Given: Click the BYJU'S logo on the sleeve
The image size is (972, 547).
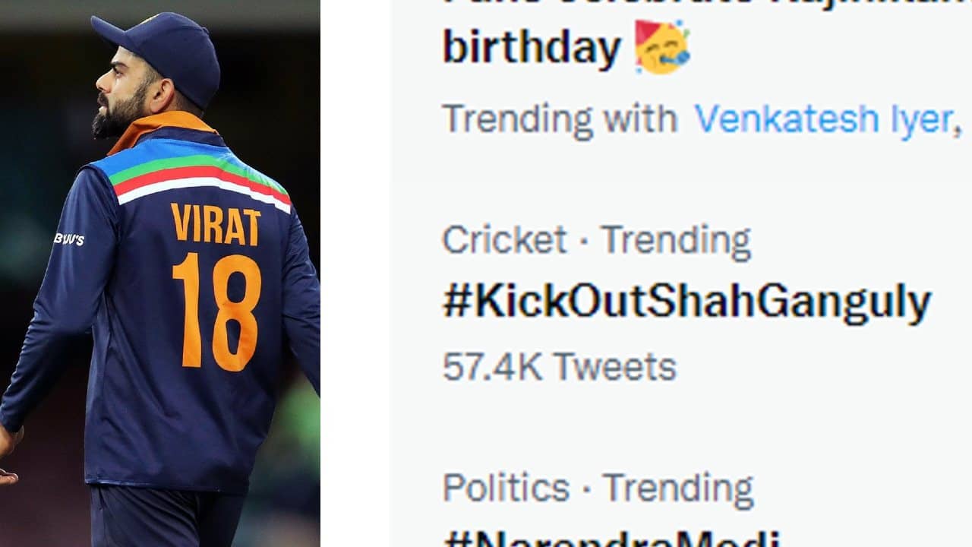Looking at the screenshot, I should pyautogui.click(x=69, y=239).
